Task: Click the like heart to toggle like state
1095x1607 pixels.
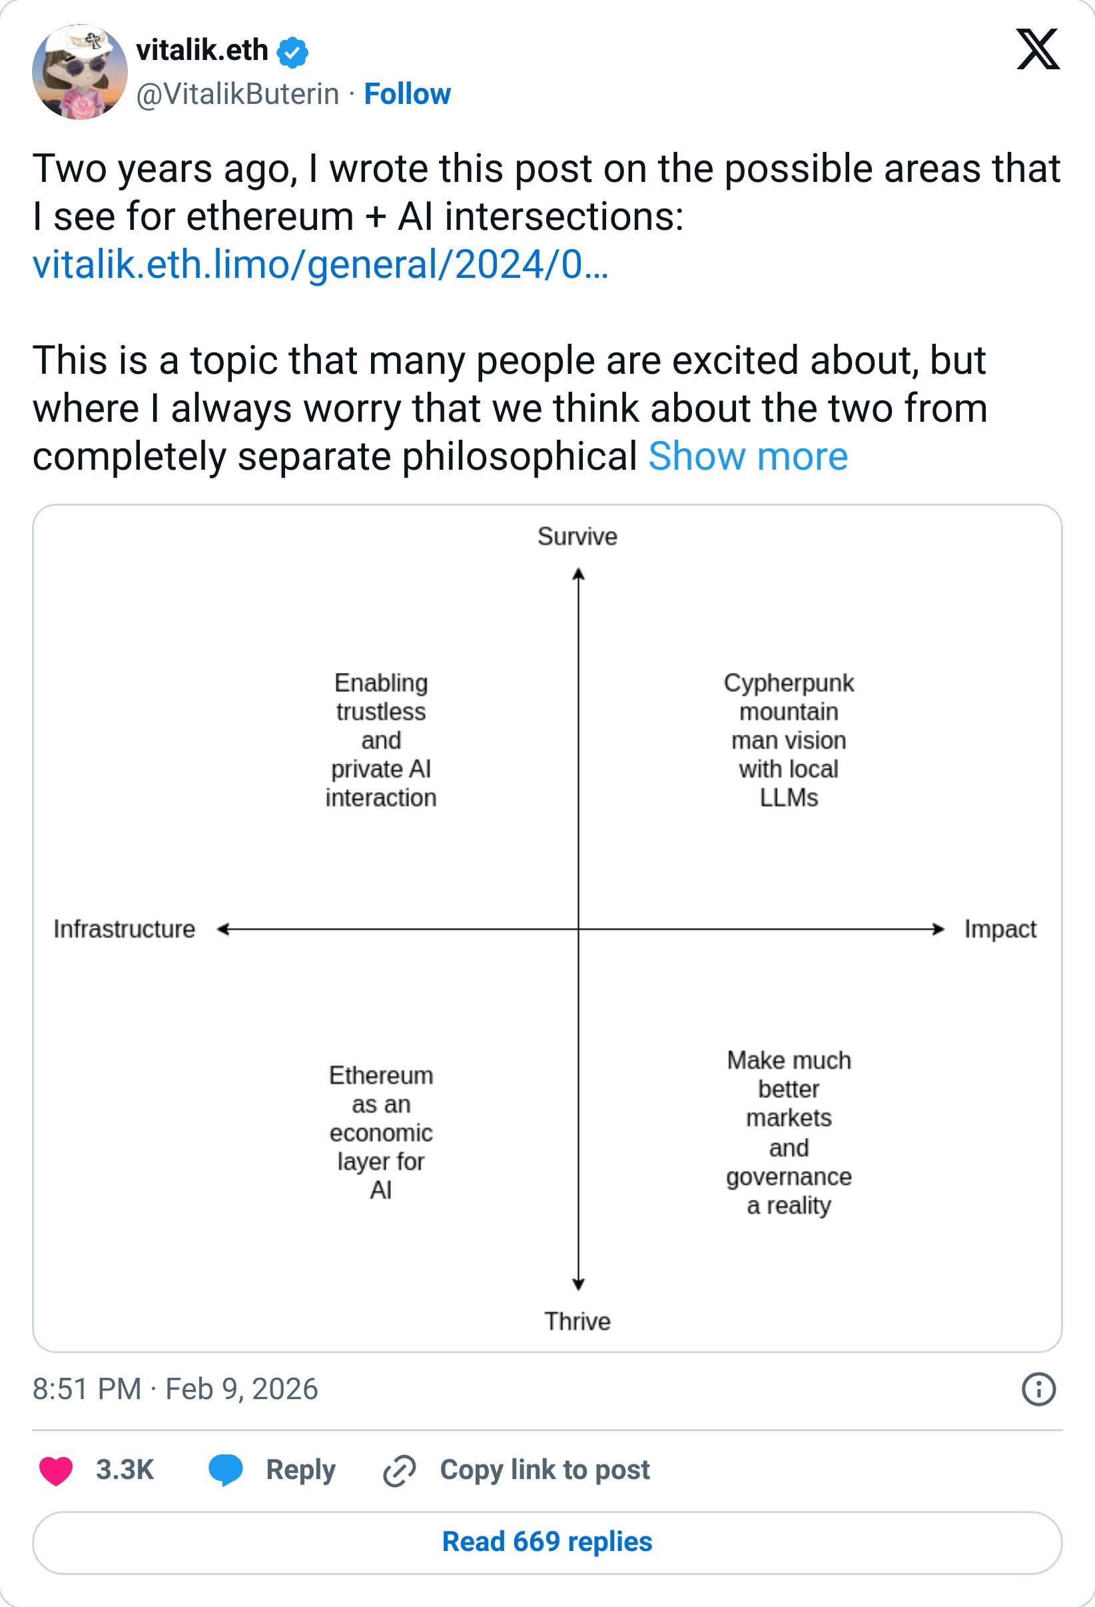Action: pyautogui.click(x=59, y=1468)
